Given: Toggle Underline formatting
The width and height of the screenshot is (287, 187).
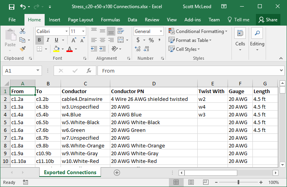Looking at the screenshot, I should tap(56, 40).
